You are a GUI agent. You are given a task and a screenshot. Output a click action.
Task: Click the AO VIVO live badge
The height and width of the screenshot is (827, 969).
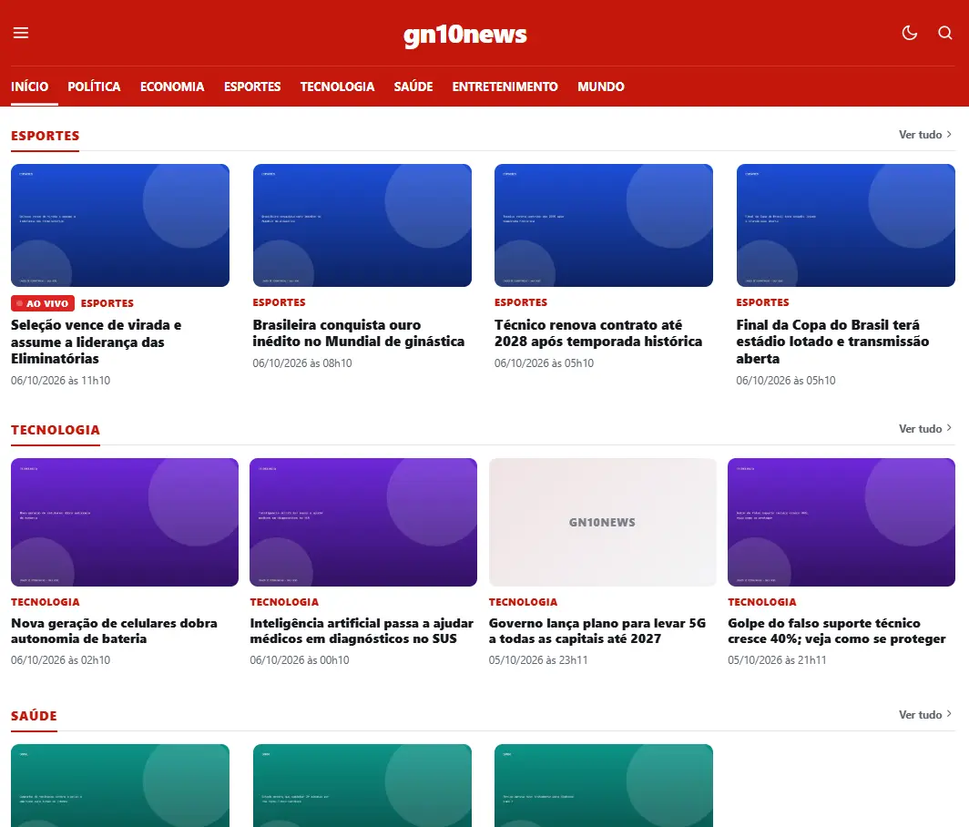point(43,303)
